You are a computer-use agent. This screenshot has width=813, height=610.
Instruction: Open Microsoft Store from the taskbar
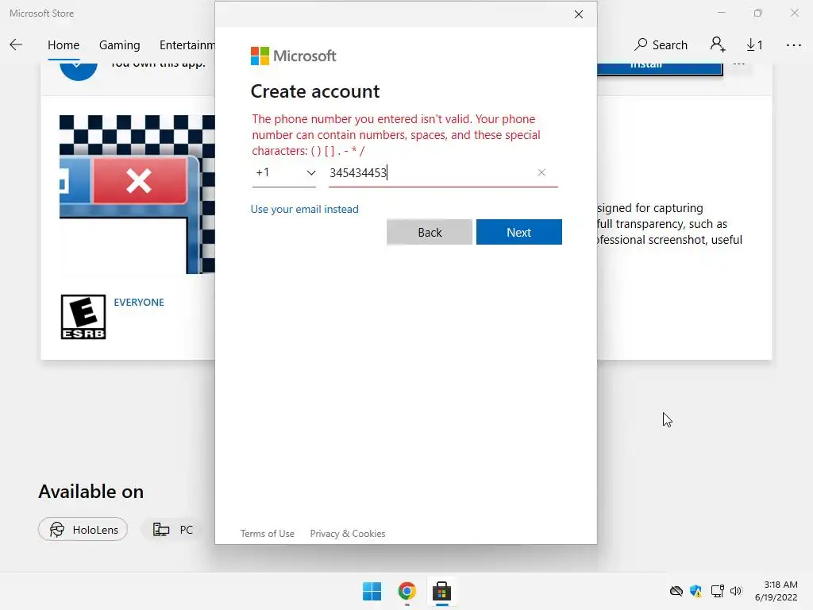pyautogui.click(x=441, y=591)
